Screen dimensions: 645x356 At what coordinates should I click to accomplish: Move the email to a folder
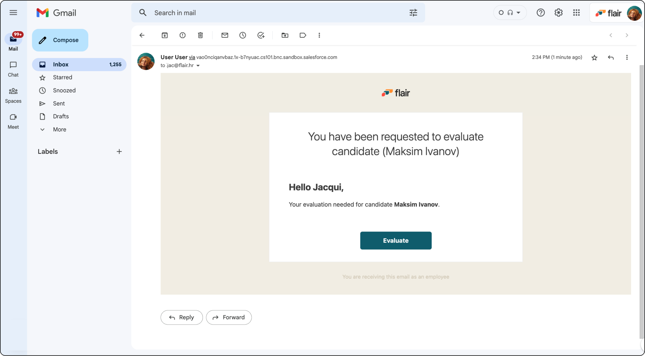click(x=285, y=35)
